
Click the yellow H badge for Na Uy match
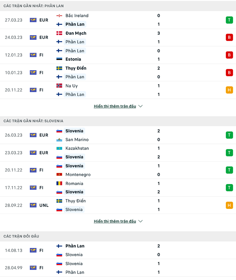click(x=229, y=90)
